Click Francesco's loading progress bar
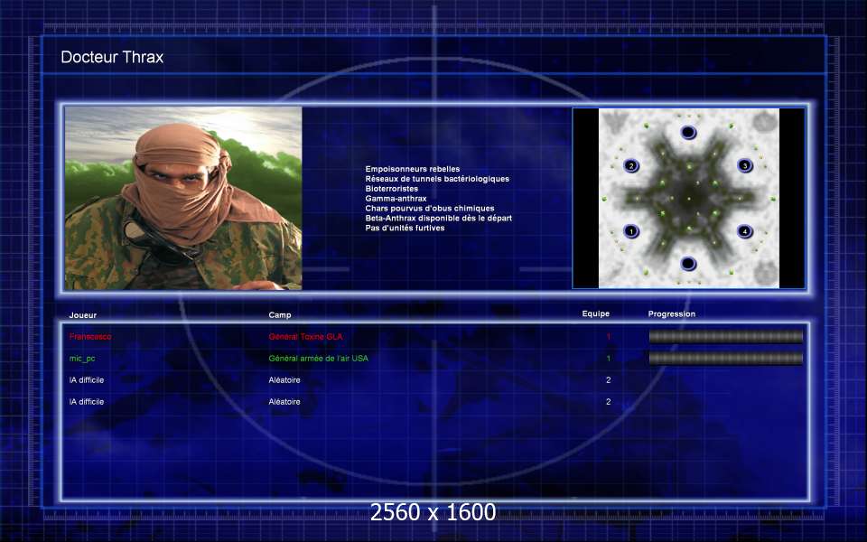 pos(725,336)
